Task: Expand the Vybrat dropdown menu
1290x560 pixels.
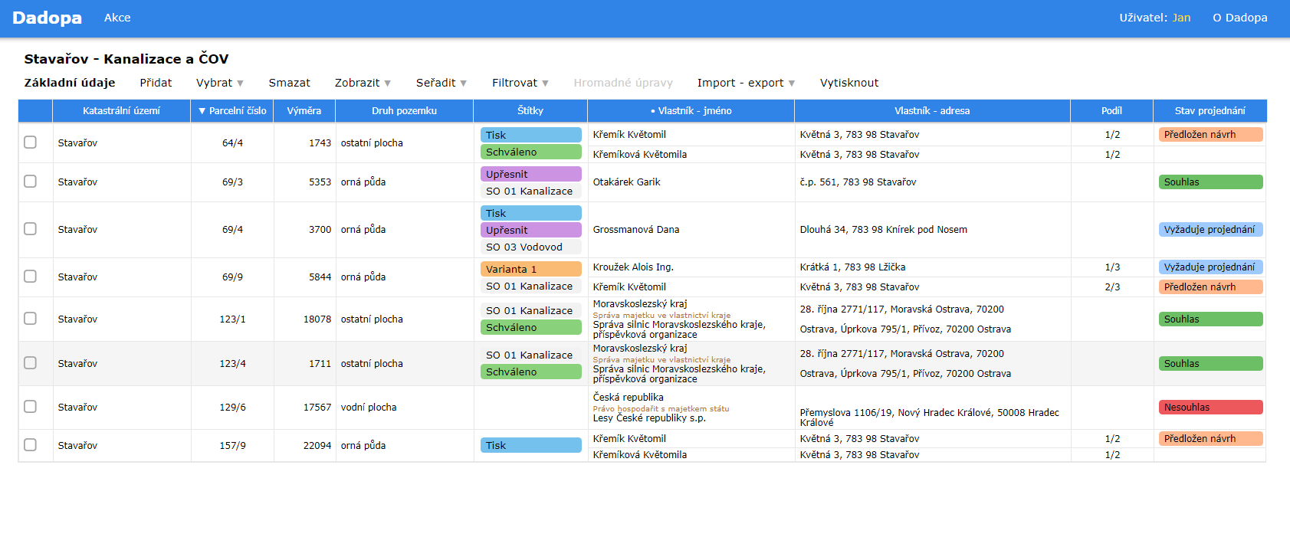Action: tap(219, 83)
